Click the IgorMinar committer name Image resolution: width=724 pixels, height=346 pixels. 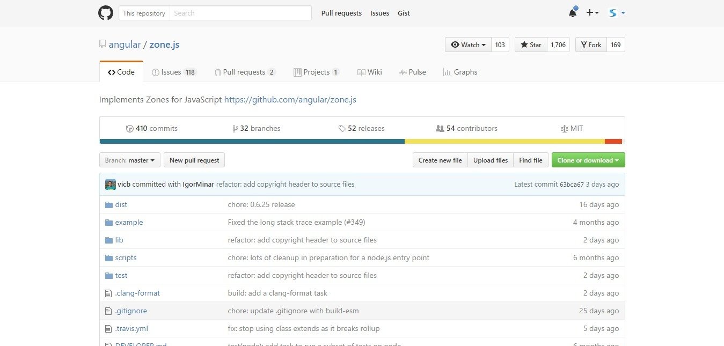click(x=199, y=185)
